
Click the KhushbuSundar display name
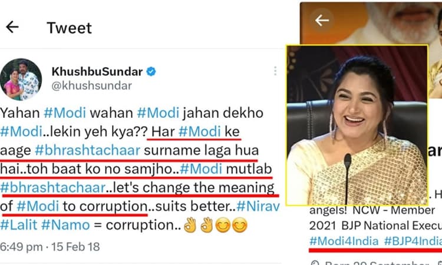96,72
